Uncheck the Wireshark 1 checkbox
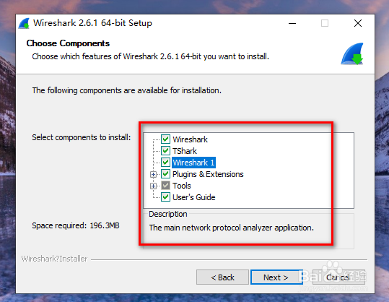389x302 pixels. coord(165,163)
